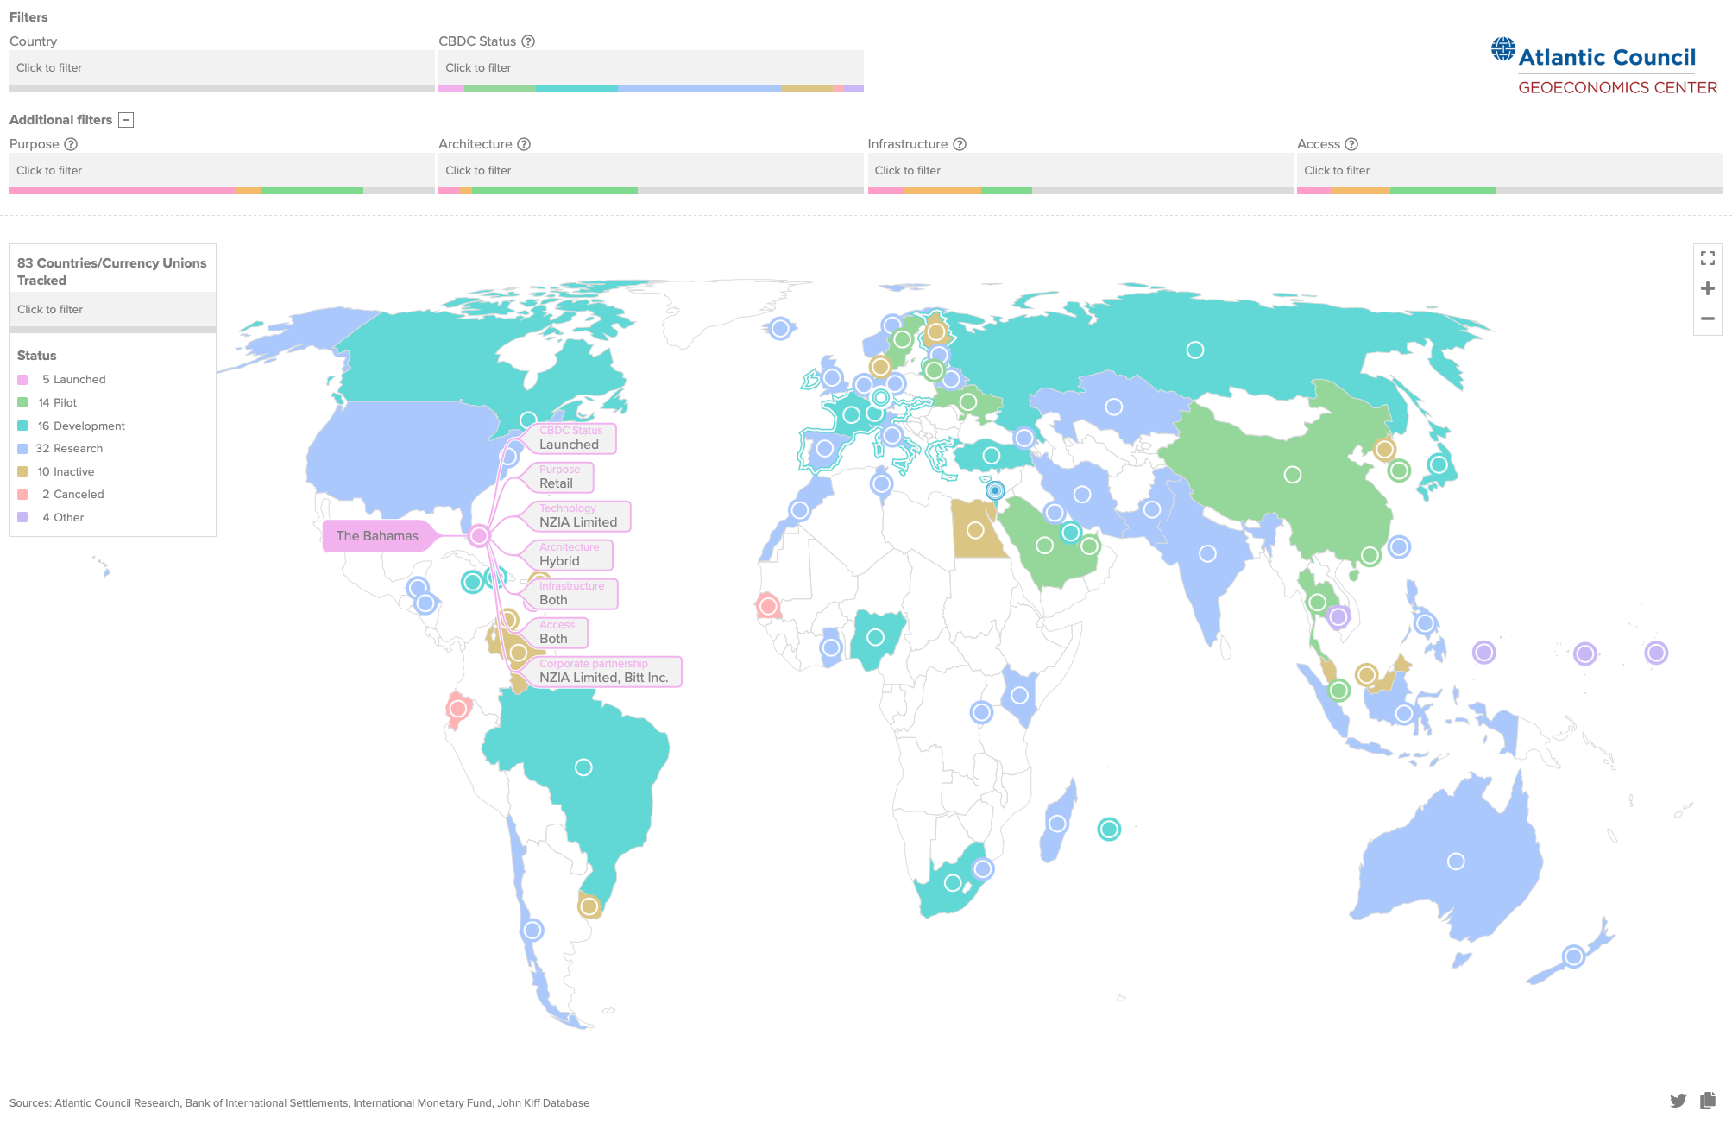Click the fullscreen expand map icon
The width and height of the screenshot is (1732, 1130).
coord(1707,256)
